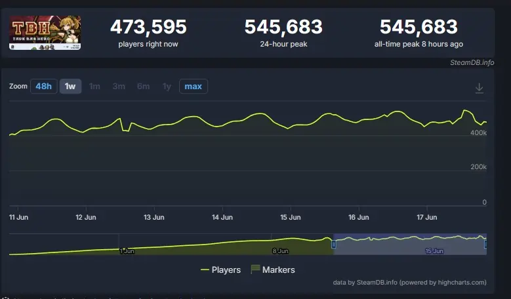This screenshot has width=511, height=299.
Task: Choose the 3m zoom option
Action: tap(119, 87)
